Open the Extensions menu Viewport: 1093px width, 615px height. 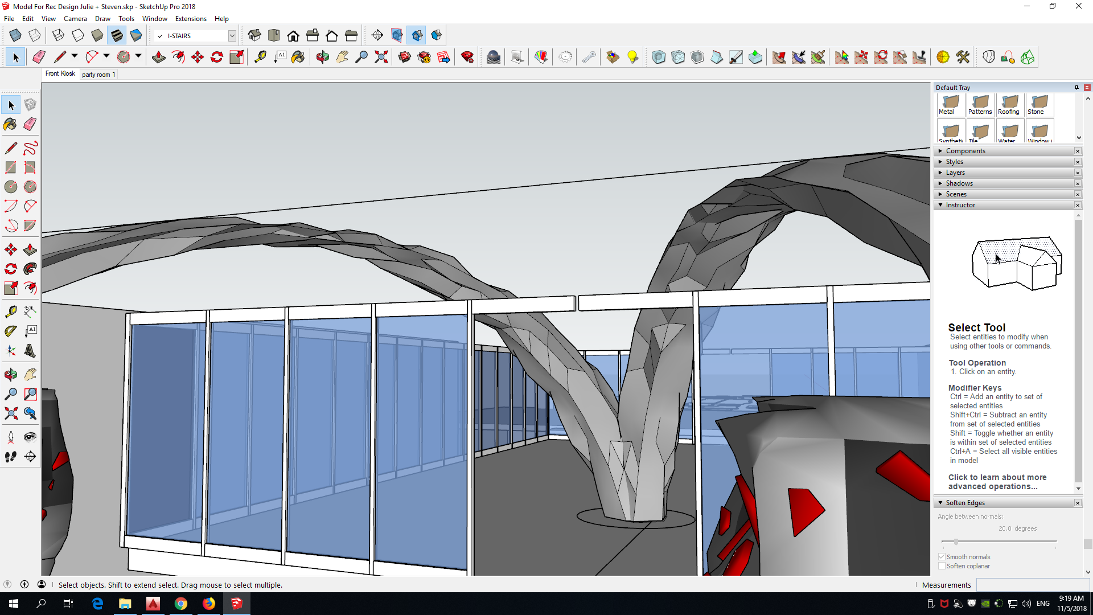(191, 19)
